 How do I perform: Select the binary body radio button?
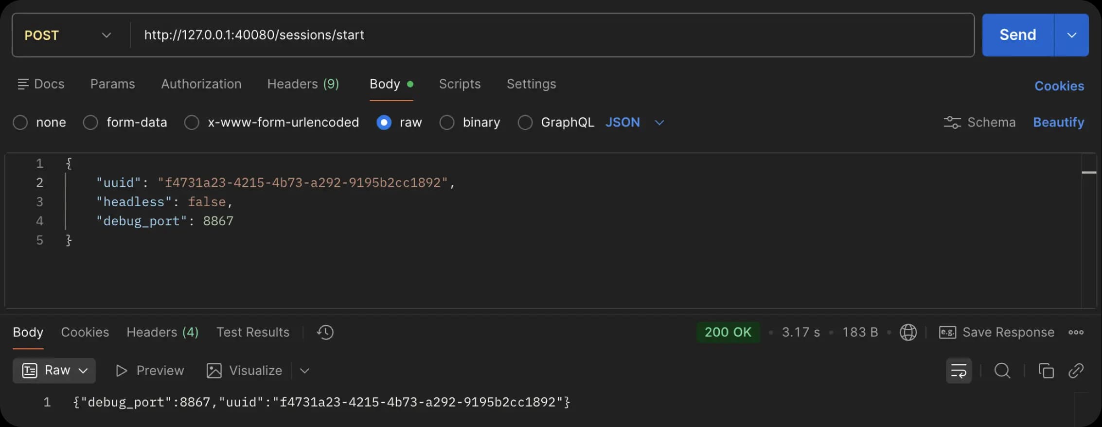click(x=447, y=122)
